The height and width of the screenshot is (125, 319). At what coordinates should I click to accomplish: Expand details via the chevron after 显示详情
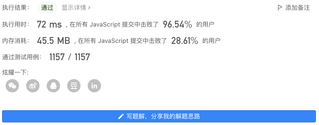coord(89,8)
